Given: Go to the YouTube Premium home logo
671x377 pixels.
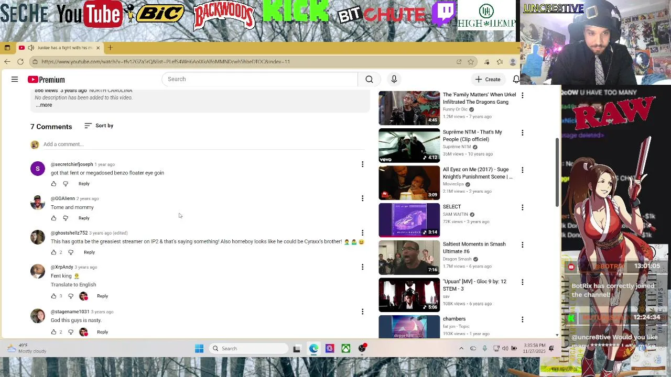Looking at the screenshot, I should (46, 80).
